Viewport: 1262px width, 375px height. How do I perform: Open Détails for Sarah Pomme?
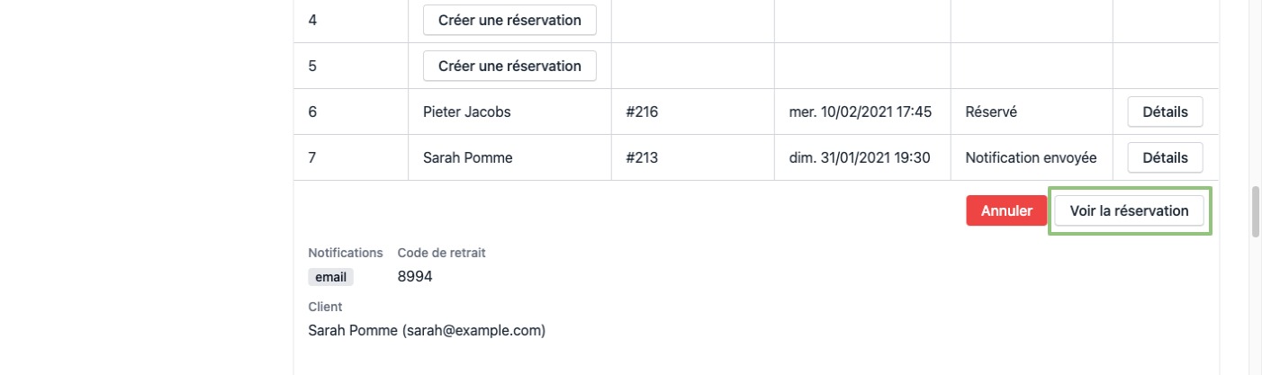point(1165,157)
